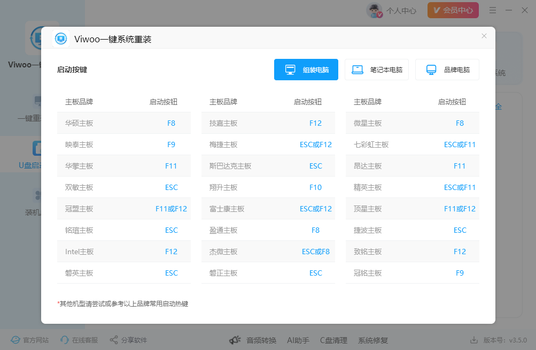The width and height of the screenshot is (536, 350).
Task: Click 微星主板 row
Action: [413, 123]
